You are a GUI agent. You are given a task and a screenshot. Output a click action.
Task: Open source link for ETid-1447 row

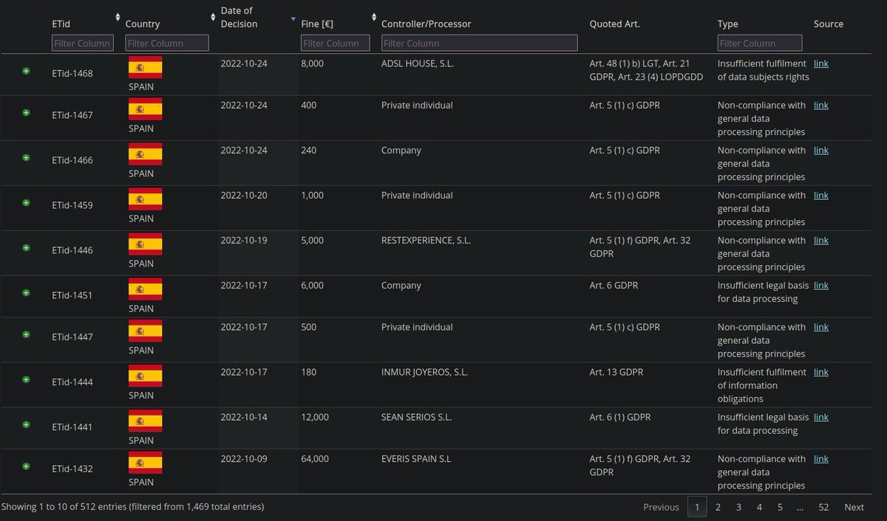pos(821,327)
